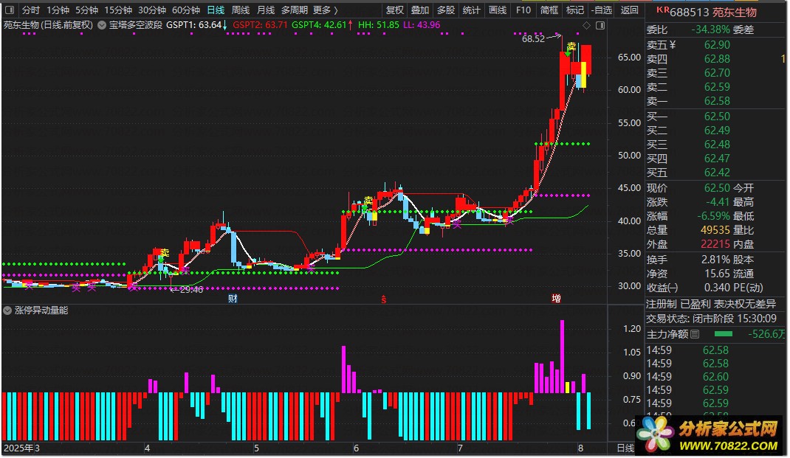The image size is (790, 458).
Task: Toggle the right info panel icon
Action: tap(600, 25)
